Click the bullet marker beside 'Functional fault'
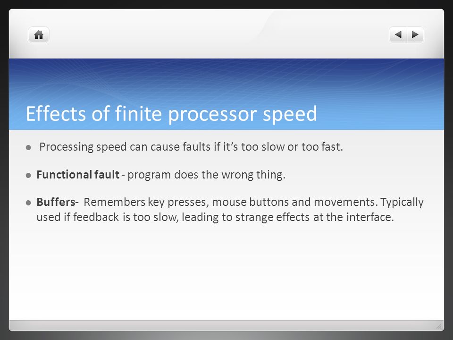 (28, 176)
